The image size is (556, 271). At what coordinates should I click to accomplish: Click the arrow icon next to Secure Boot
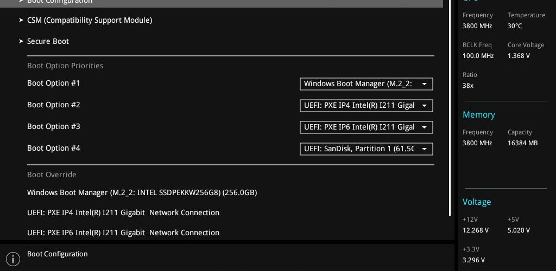click(x=21, y=41)
